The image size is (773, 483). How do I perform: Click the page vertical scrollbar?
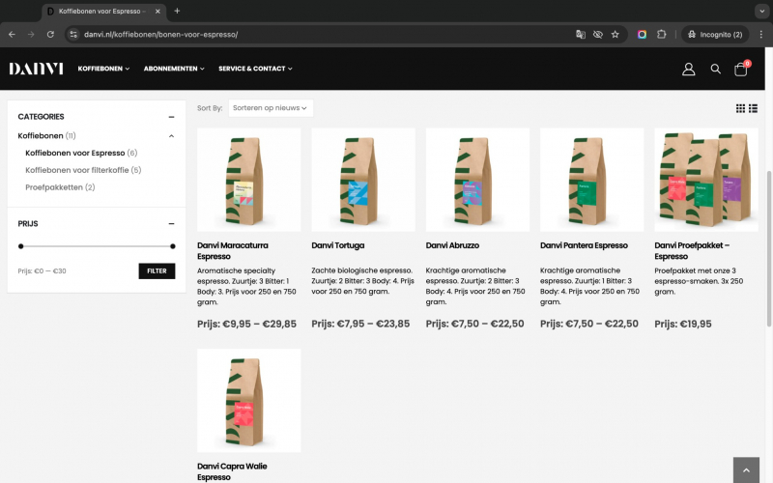click(768, 249)
